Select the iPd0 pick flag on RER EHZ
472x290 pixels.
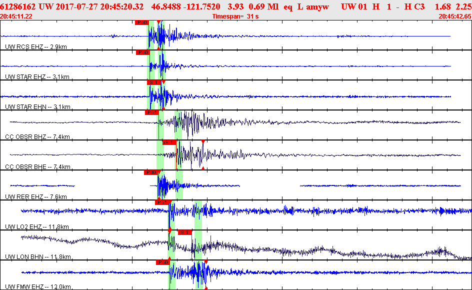(x=150, y=172)
